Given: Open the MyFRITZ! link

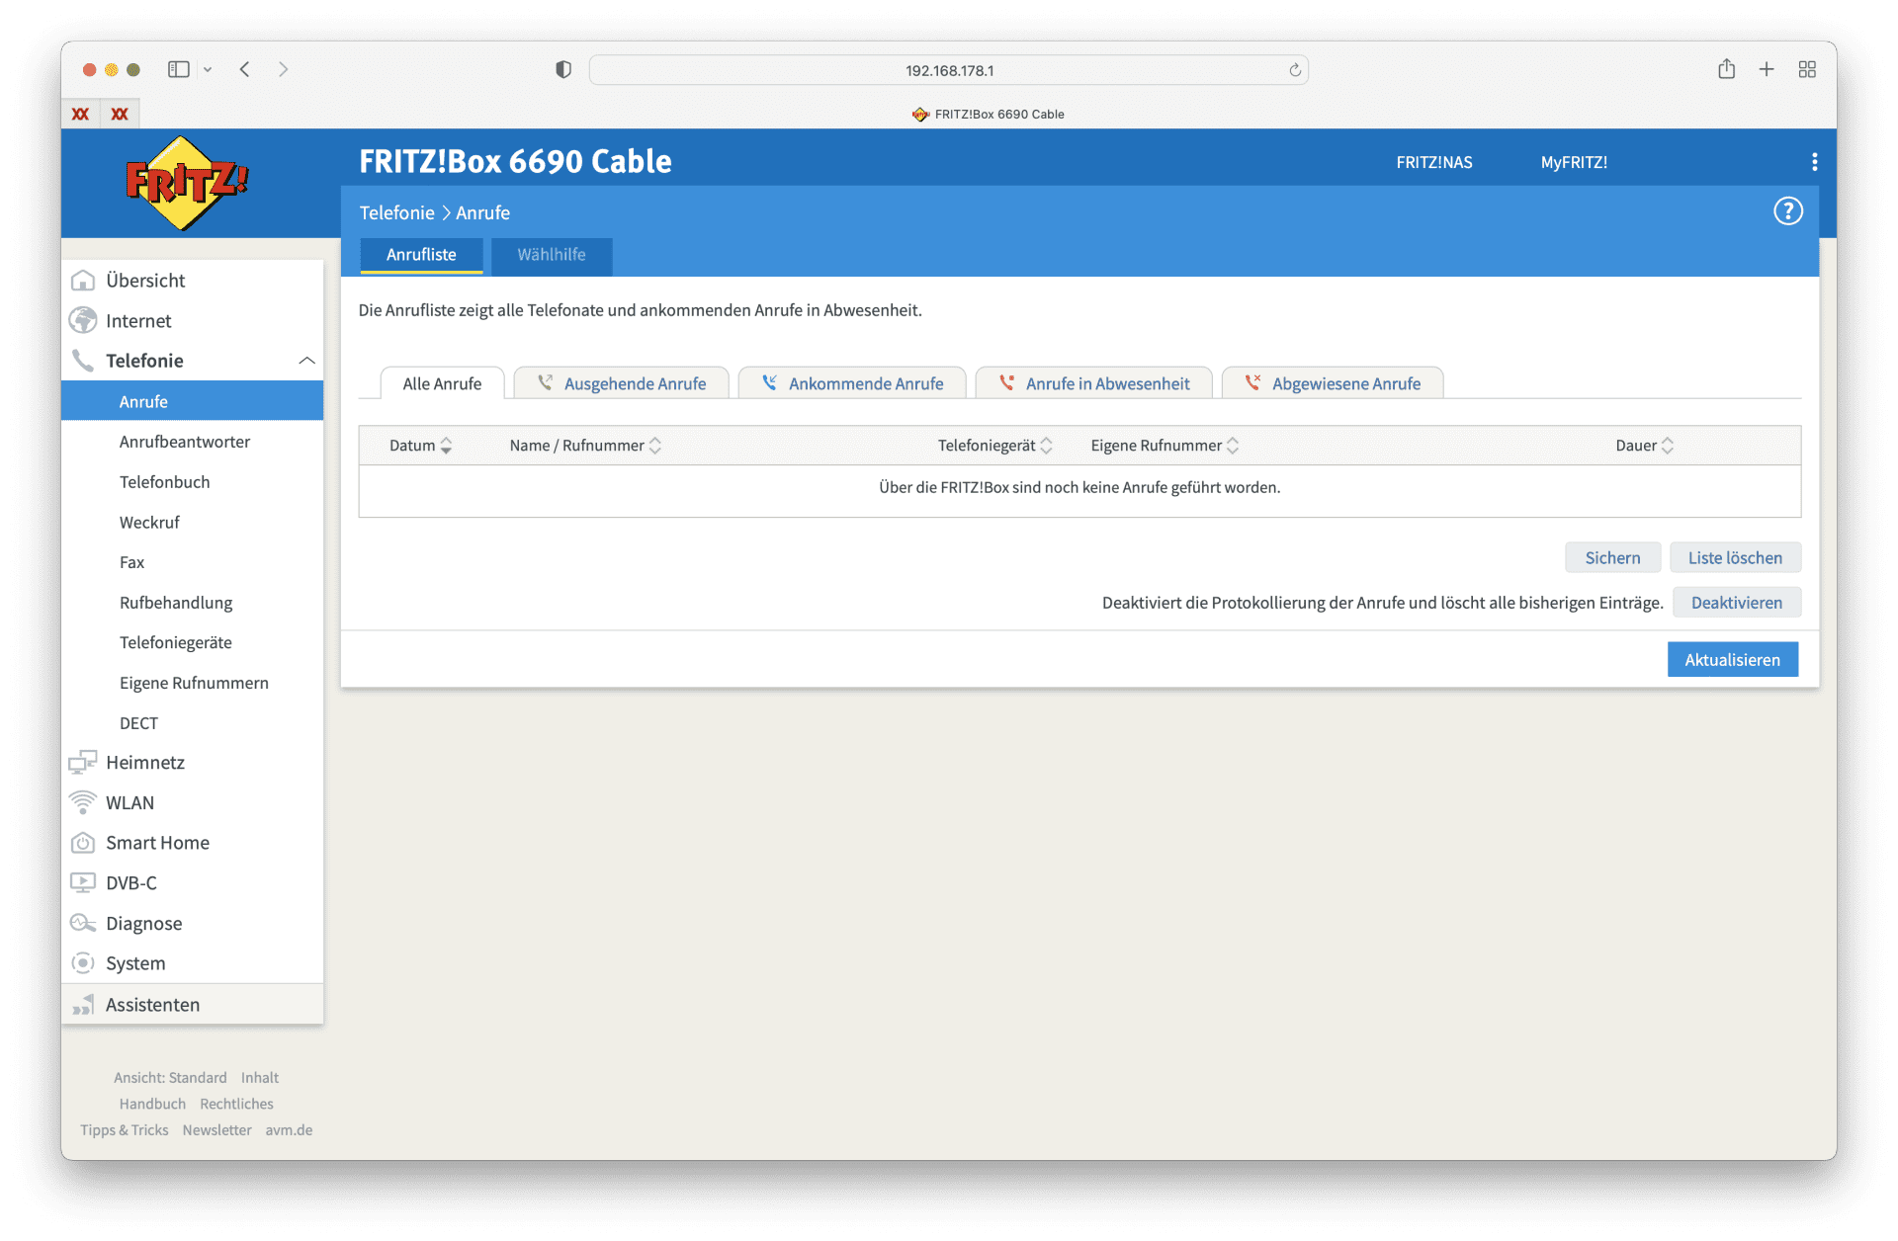Looking at the screenshot, I should (x=1574, y=162).
